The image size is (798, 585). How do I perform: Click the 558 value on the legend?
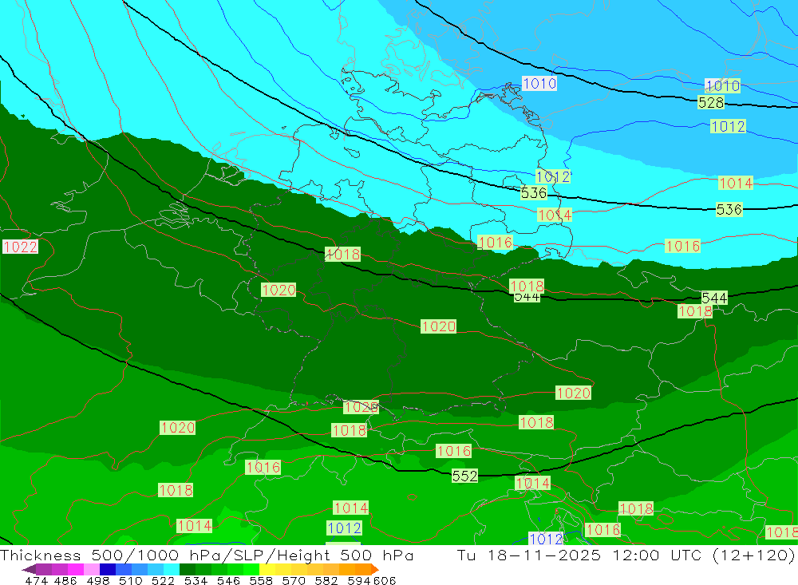pos(261,580)
